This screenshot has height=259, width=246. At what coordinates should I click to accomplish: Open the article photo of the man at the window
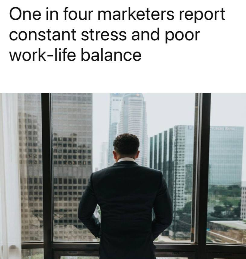click(123, 176)
